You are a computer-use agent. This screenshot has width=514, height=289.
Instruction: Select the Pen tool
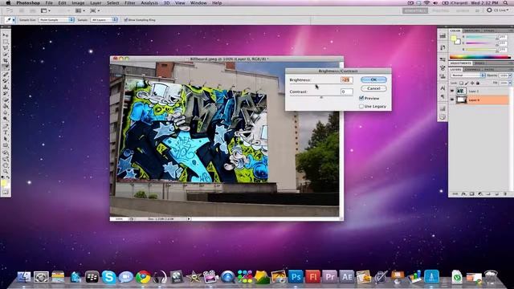click(x=6, y=126)
